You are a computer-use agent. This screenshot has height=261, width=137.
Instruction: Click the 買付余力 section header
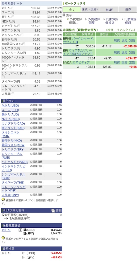(x=32, y=101)
